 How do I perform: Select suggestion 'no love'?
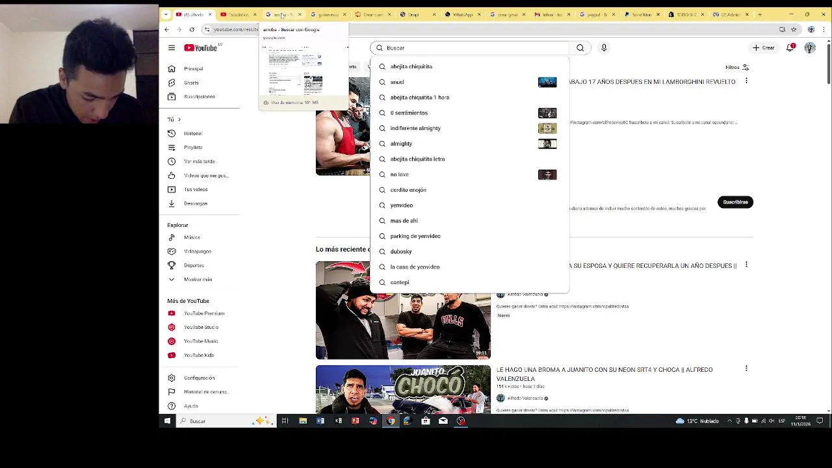pos(469,174)
